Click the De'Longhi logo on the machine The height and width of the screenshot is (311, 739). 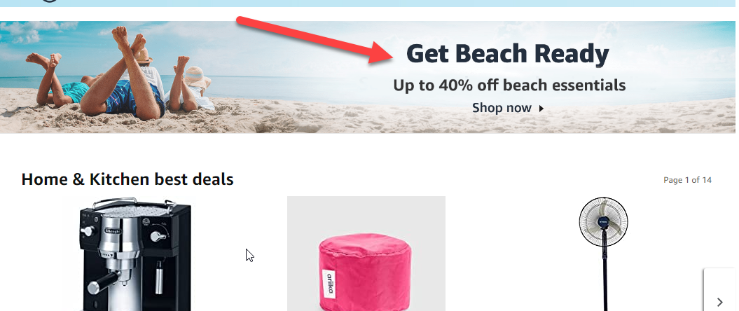111,230
